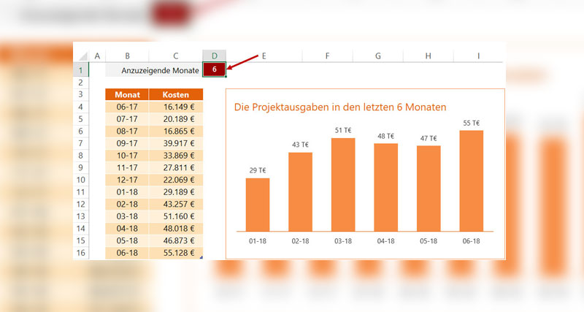Select cell D1 containing the value 6

point(215,69)
